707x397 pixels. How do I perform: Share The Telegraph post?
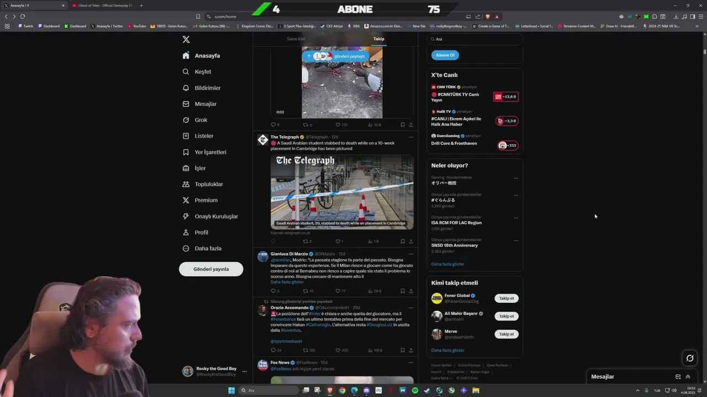coord(410,241)
